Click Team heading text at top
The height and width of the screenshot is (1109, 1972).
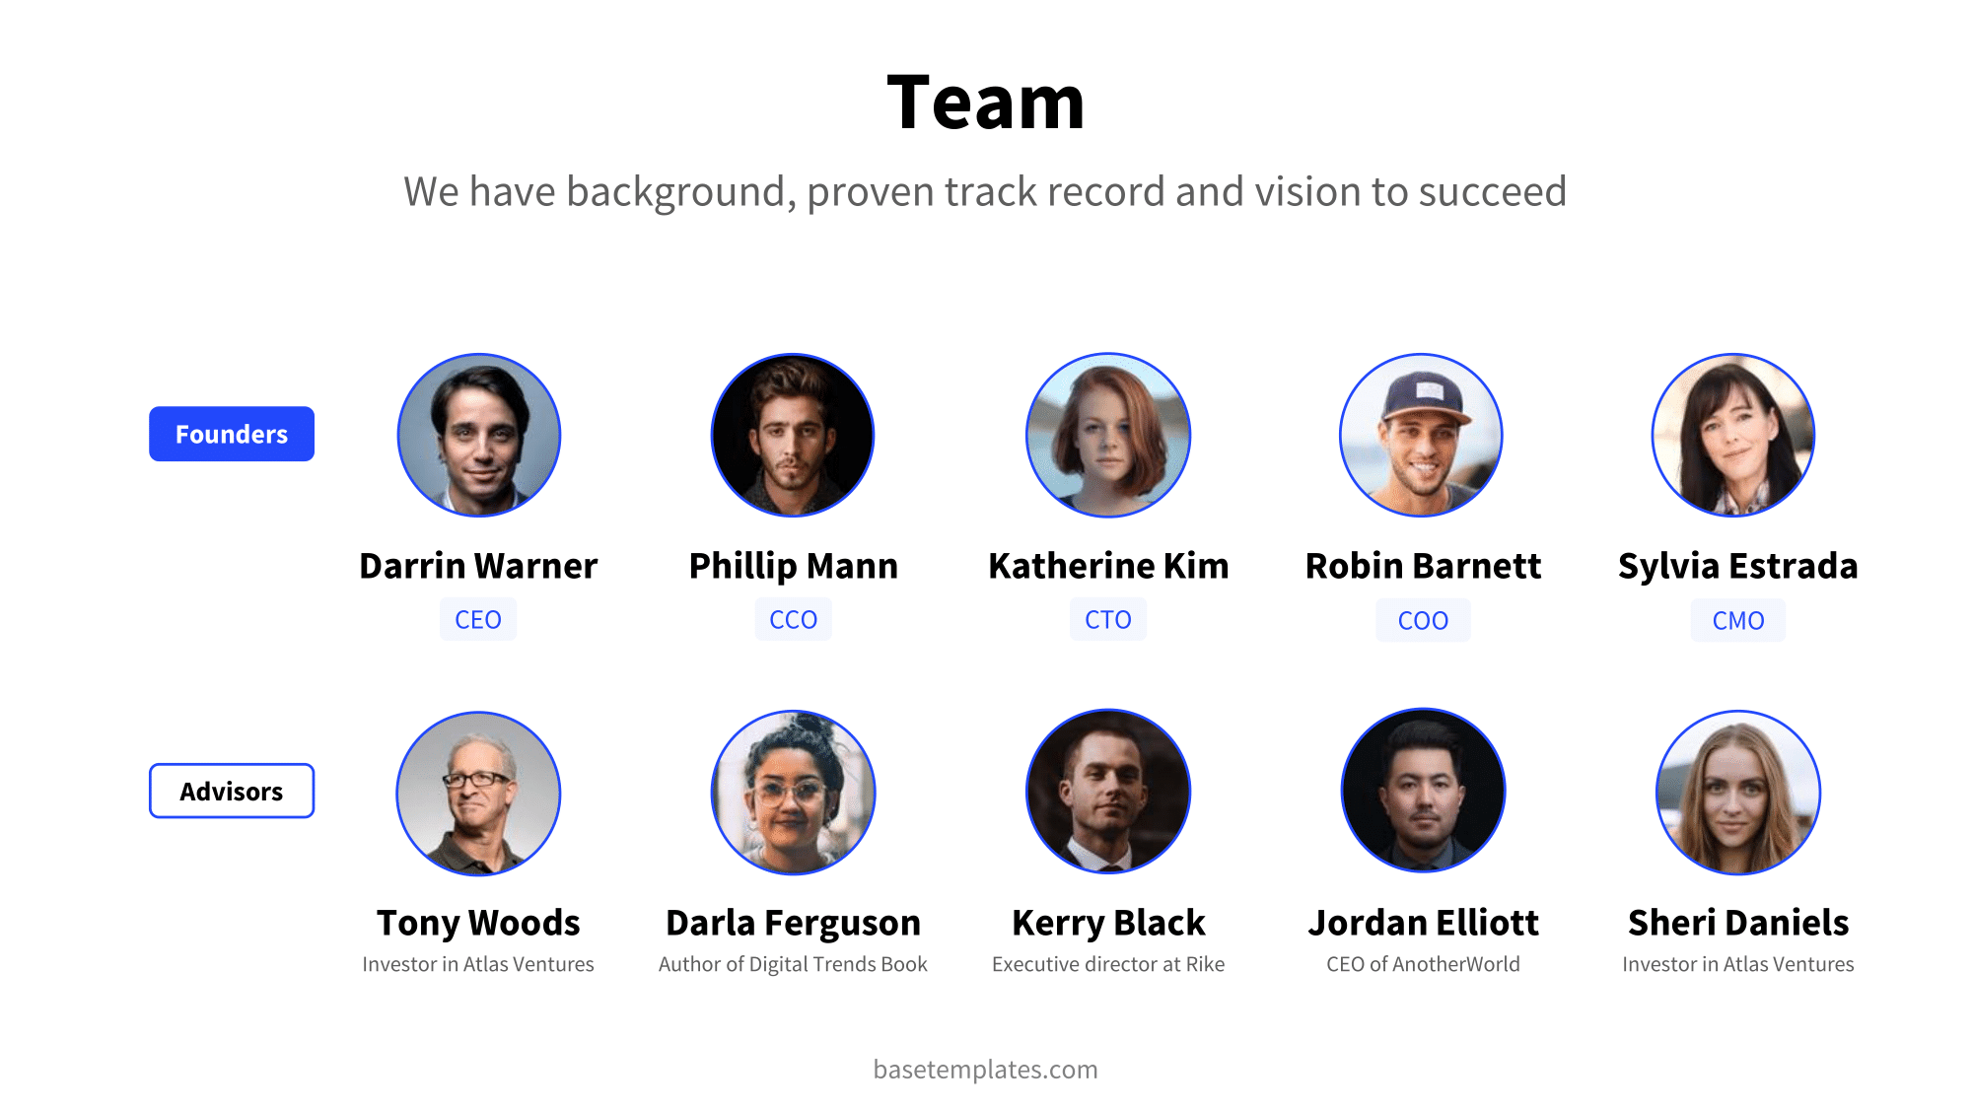985,102
